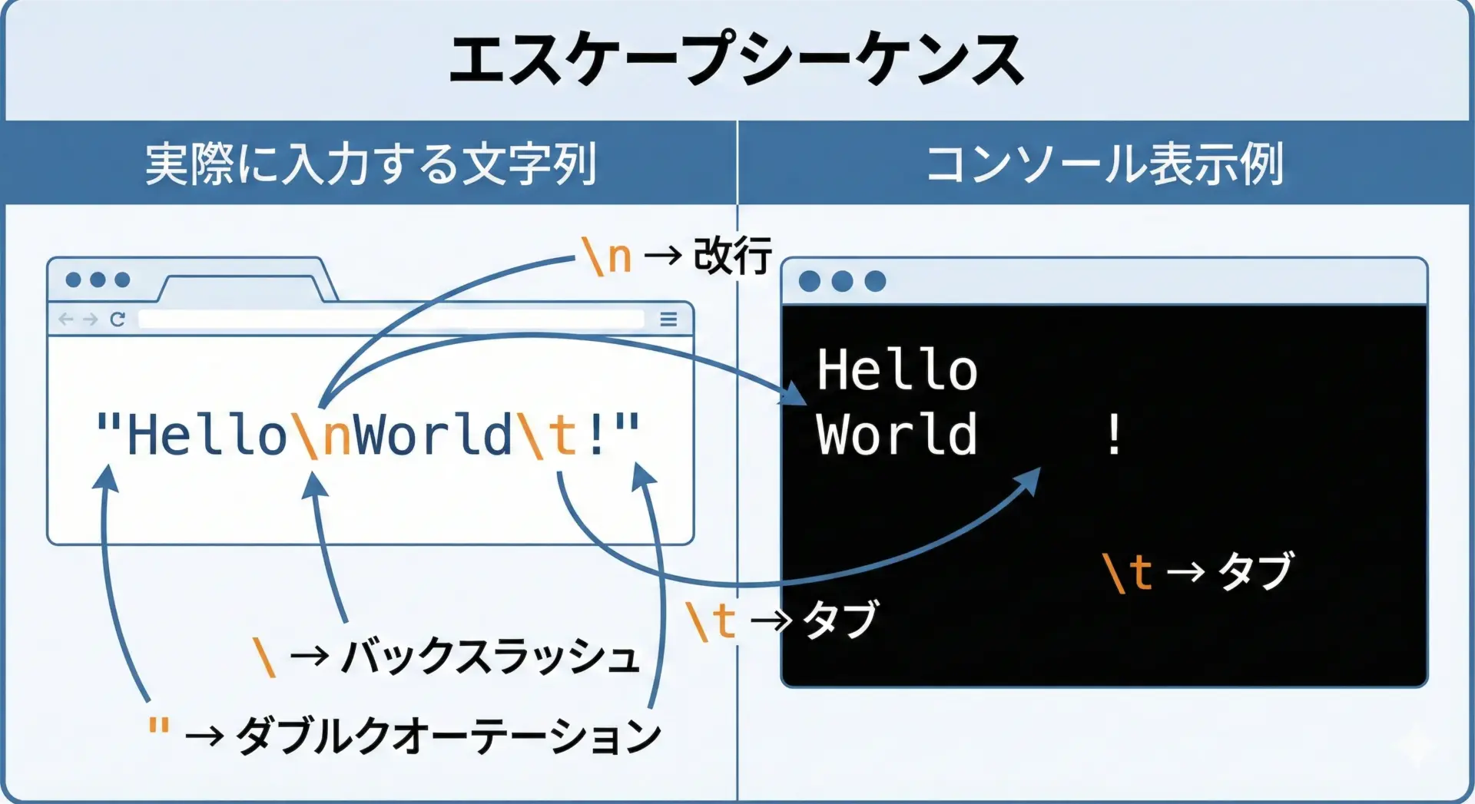Click the バックスラッシュ label
Image resolution: width=1475 pixels, height=804 pixels.
[489, 657]
